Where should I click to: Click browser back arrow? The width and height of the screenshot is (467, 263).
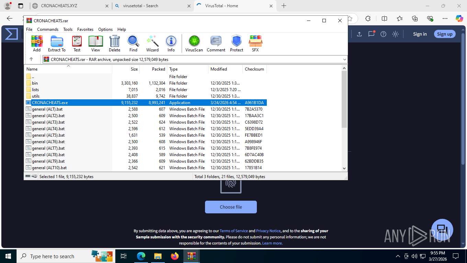click(10, 18)
